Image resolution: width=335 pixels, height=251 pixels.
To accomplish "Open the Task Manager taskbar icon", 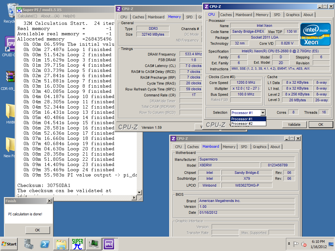I will pos(94,244).
